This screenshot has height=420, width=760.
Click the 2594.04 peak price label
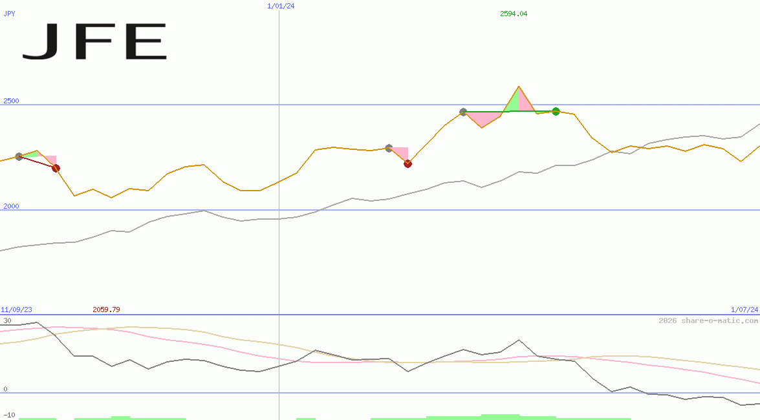pos(514,14)
